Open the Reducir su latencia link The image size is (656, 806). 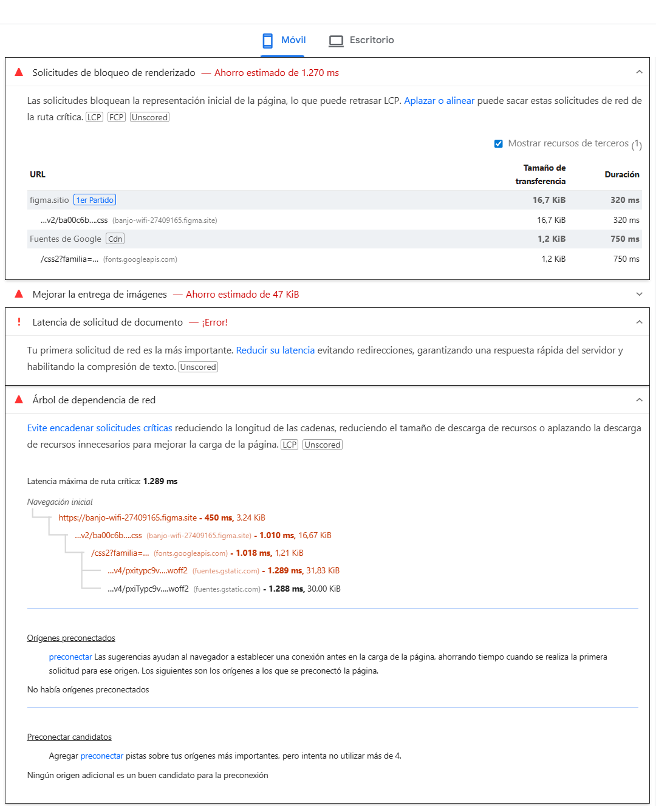(x=275, y=350)
